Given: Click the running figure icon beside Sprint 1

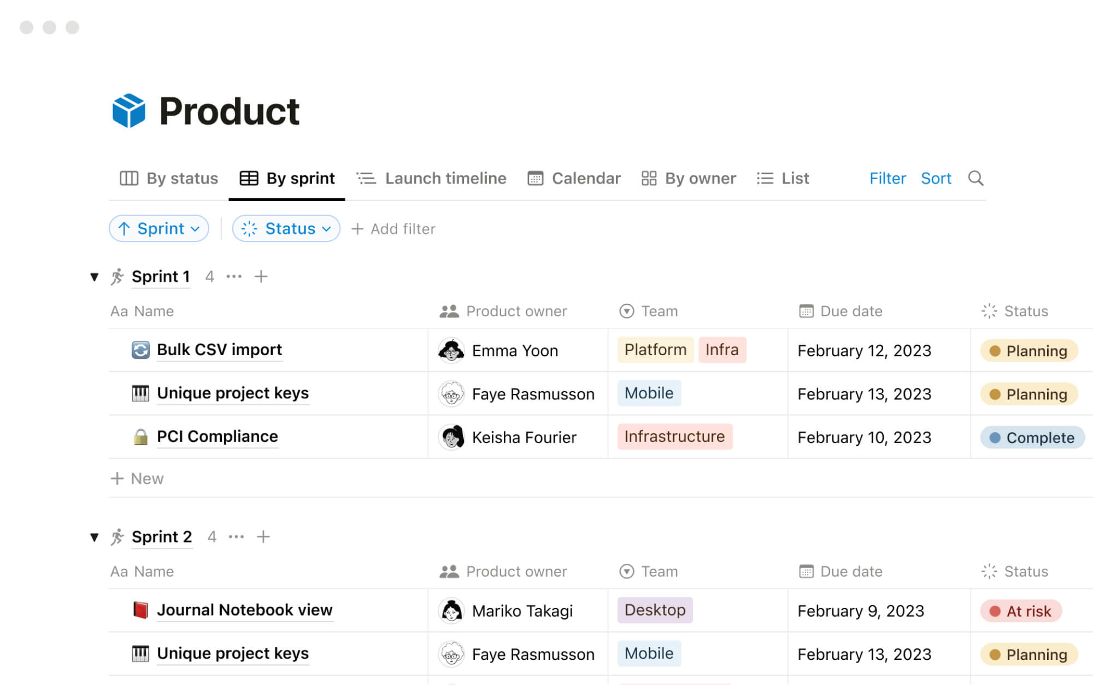Looking at the screenshot, I should [x=117, y=276].
